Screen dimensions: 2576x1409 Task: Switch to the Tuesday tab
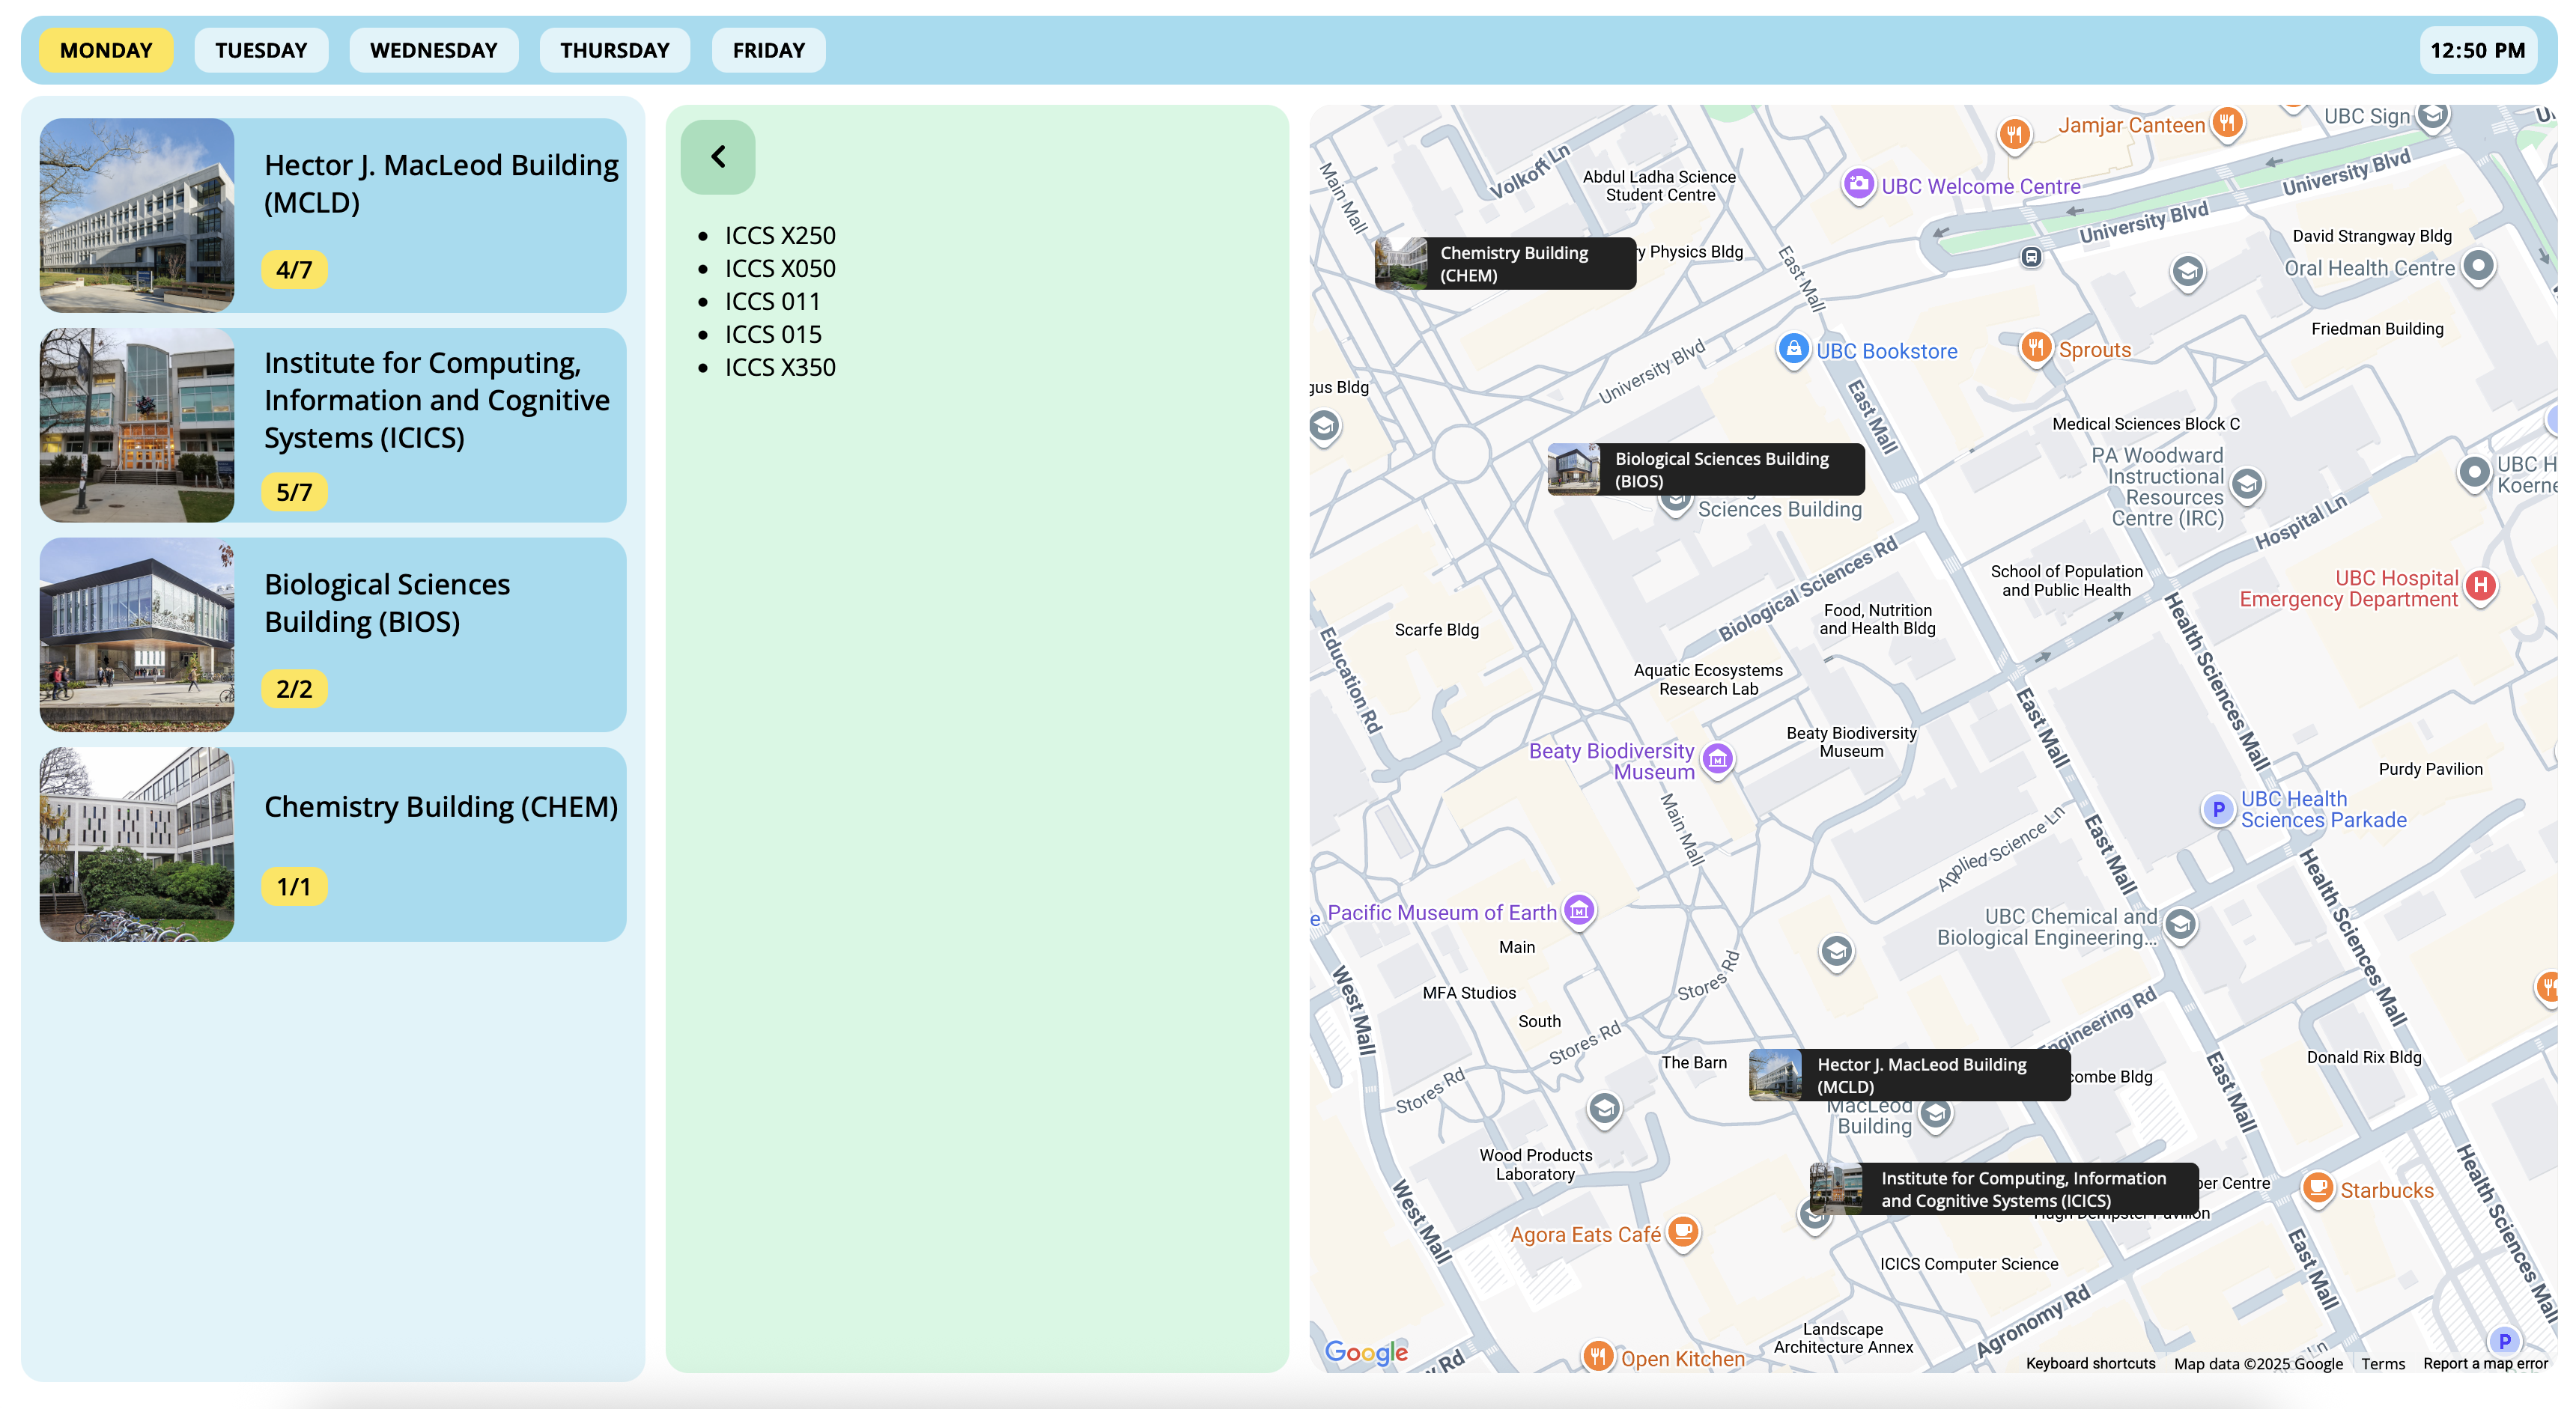click(261, 50)
